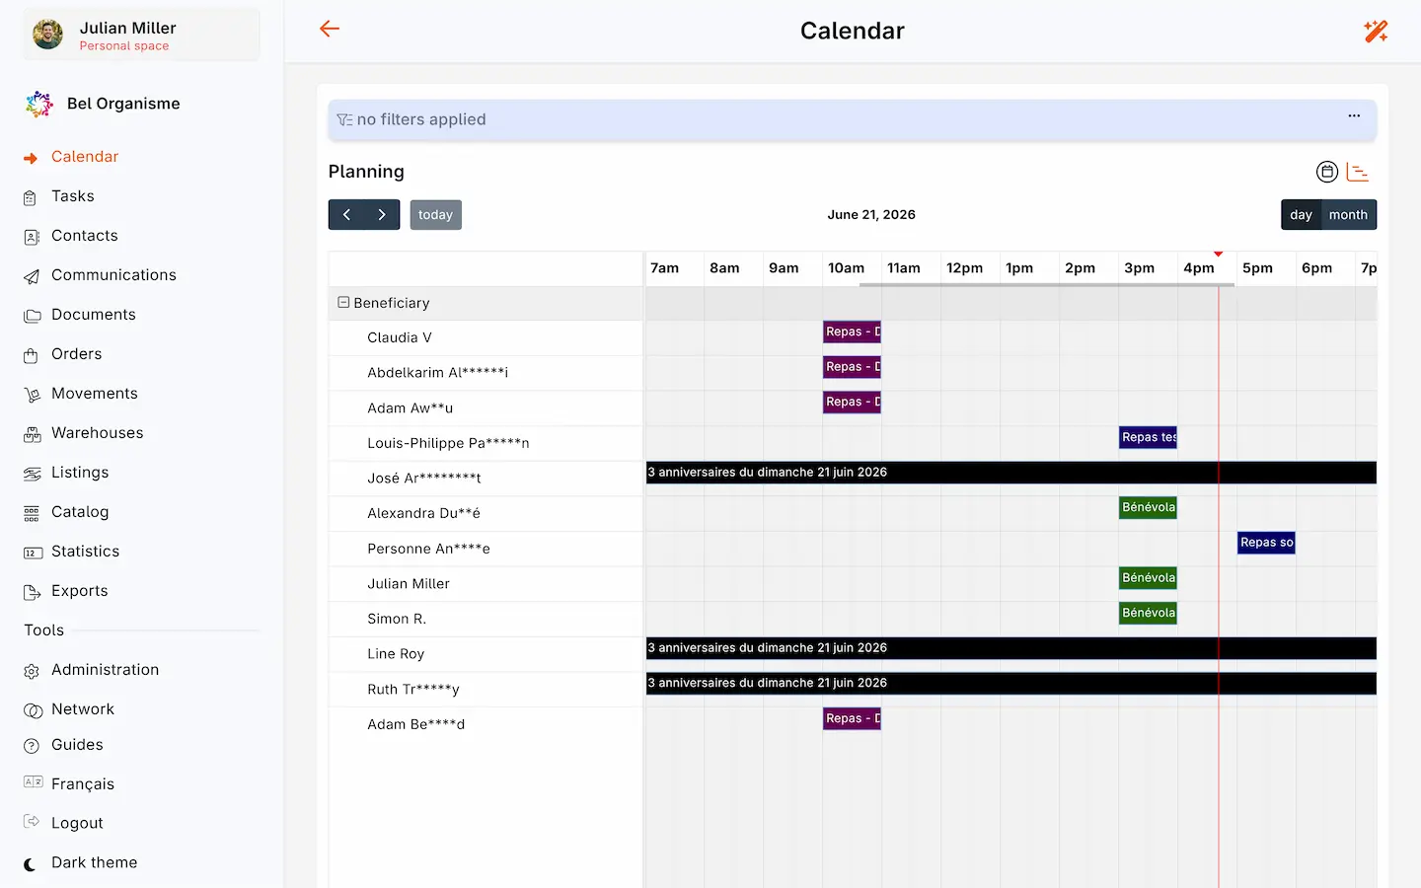The width and height of the screenshot is (1421, 888).
Task: Click the Contacts icon in sidebar
Action: click(31, 237)
